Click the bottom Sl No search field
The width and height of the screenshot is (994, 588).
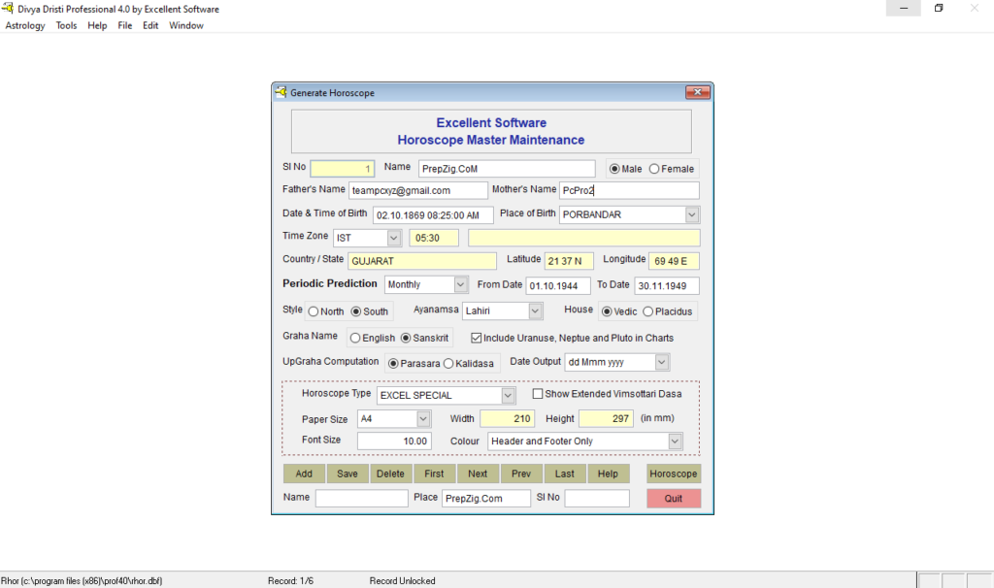click(597, 498)
